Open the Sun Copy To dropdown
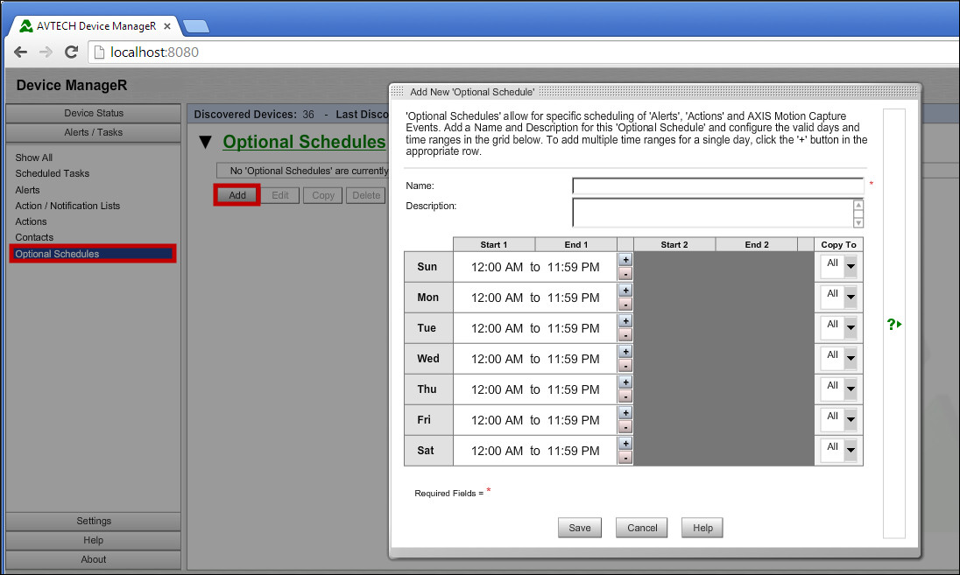This screenshot has height=575, width=960. [x=850, y=266]
